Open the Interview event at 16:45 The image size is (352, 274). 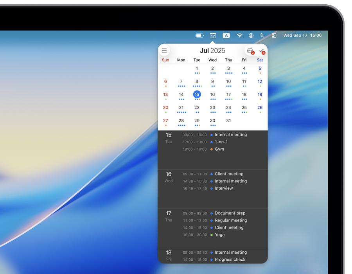pos(224,188)
